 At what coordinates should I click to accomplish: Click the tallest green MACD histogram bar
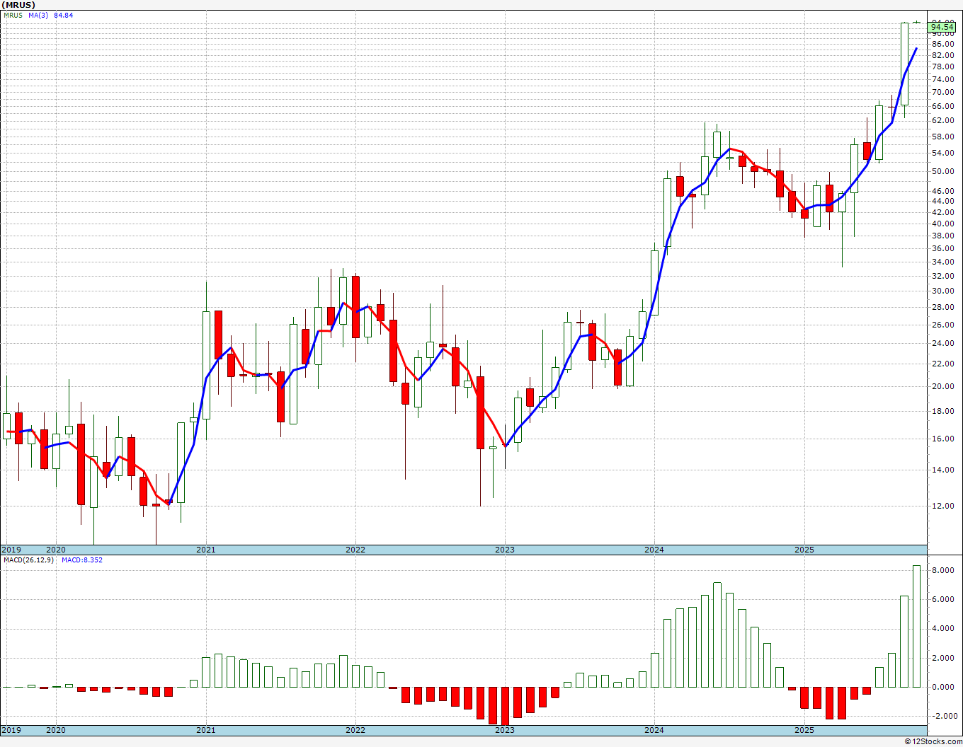[917, 626]
